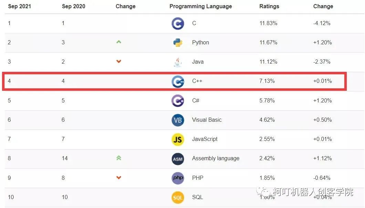Screen dimensions: 365x208
Task: Click the Programming Language column header
Action: tap(201, 7)
